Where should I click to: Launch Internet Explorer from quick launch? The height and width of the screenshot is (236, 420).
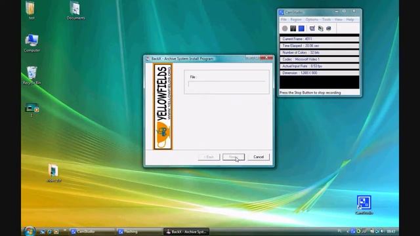49,231
